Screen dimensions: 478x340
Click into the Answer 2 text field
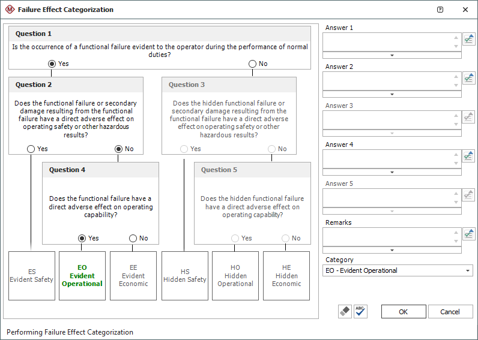point(387,80)
